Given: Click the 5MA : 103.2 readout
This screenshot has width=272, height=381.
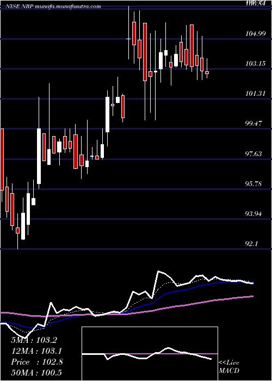Looking at the screenshot, I should [34, 340].
